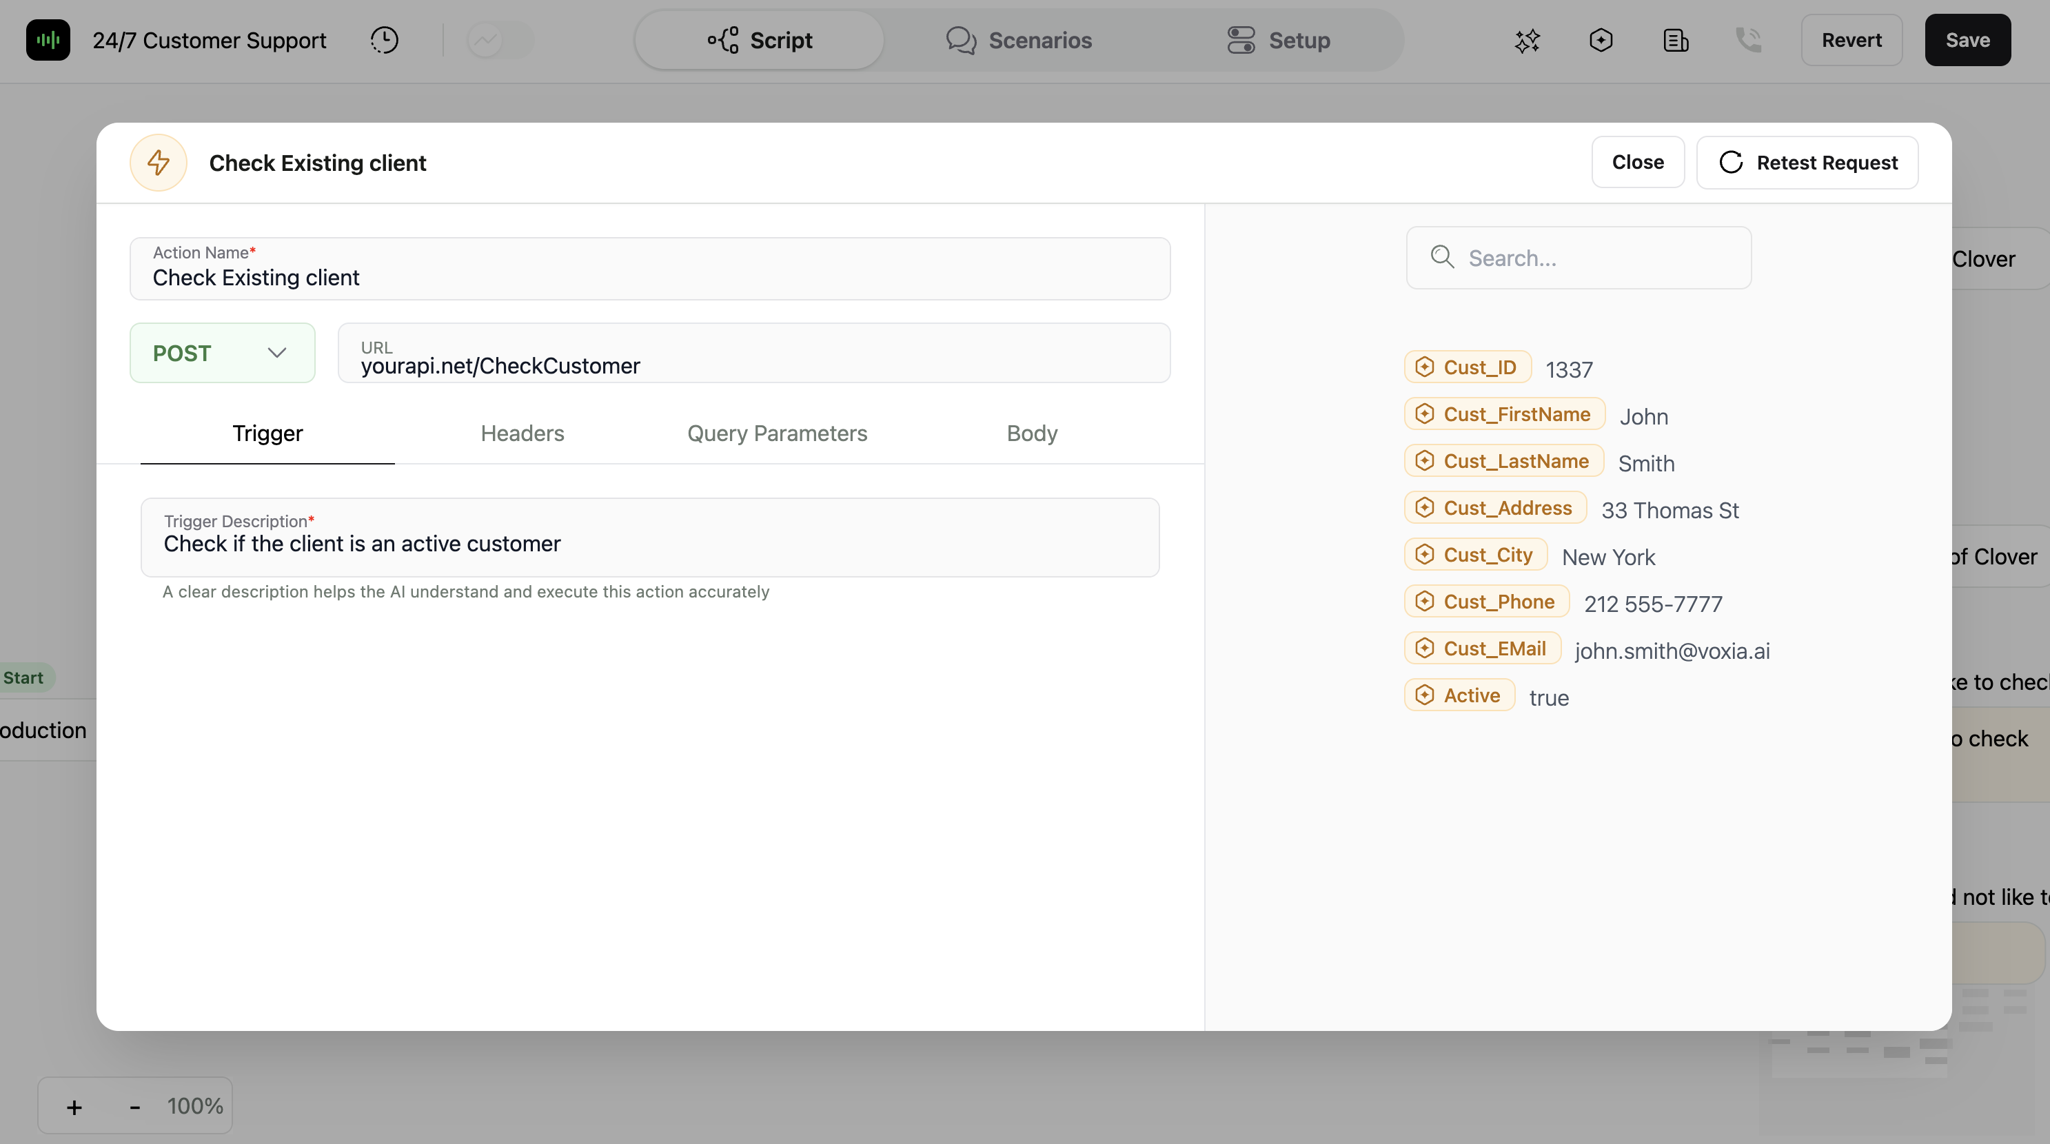The height and width of the screenshot is (1144, 2050).
Task: Select the Cust_EMail variable chip
Action: pyautogui.click(x=1483, y=648)
